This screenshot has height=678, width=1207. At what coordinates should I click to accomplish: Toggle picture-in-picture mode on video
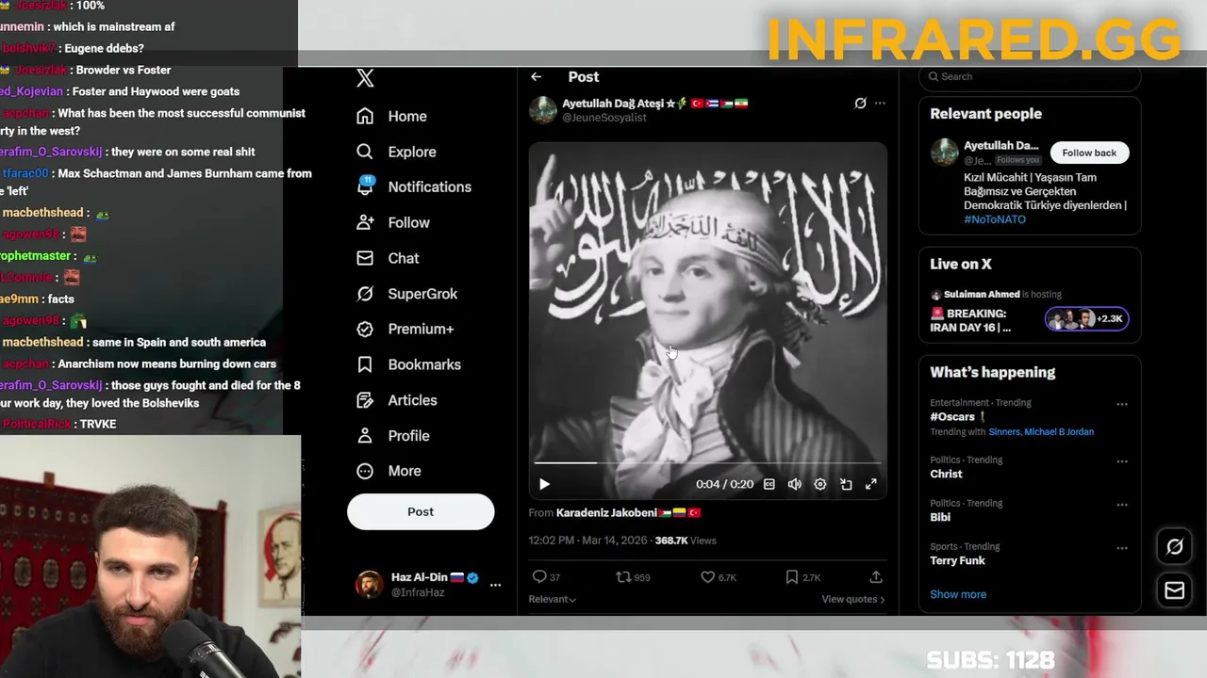[x=846, y=484]
